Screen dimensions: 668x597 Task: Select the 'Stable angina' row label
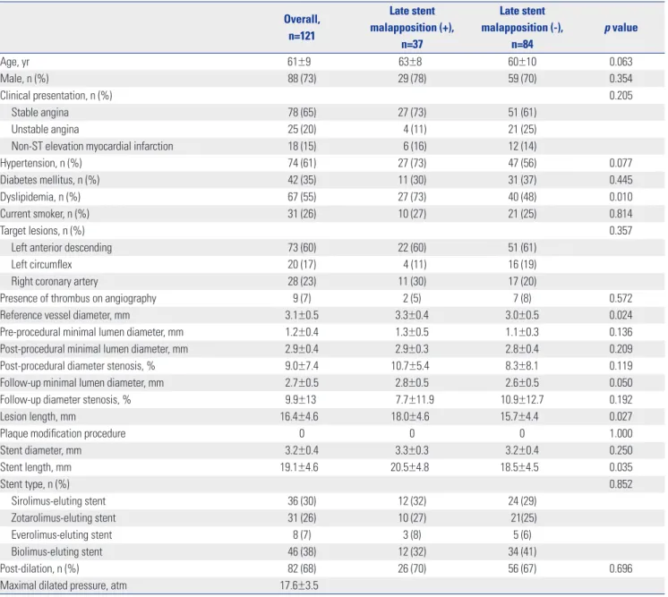coord(39,113)
